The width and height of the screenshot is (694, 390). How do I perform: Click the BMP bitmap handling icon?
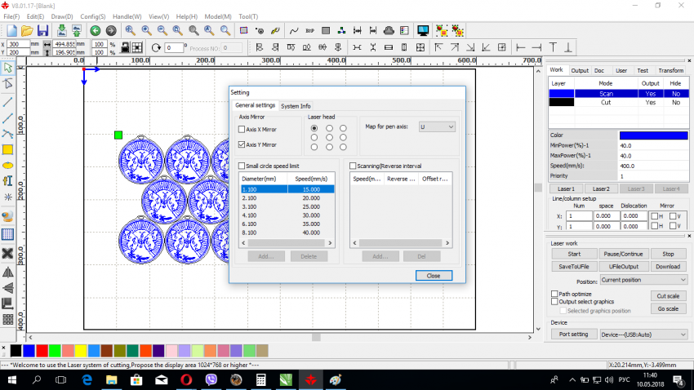(x=309, y=30)
